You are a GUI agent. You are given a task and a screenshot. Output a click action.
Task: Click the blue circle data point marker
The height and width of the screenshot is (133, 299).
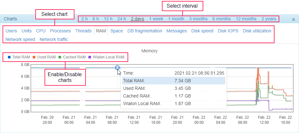(x=117, y=68)
